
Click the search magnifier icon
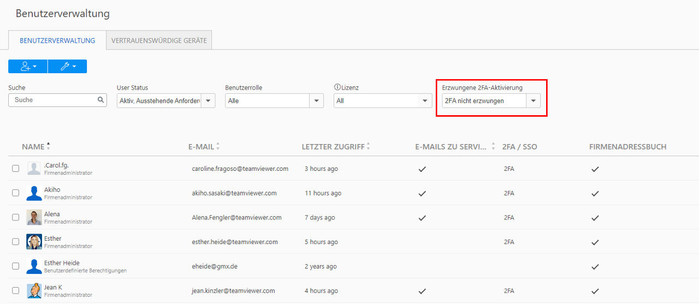(x=100, y=100)
